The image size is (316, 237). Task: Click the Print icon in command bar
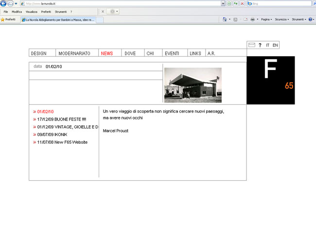click(252, 19)
